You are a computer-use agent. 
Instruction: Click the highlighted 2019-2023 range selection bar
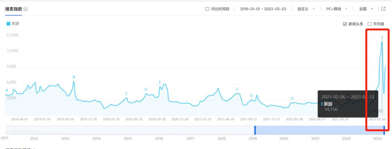click(x=319, y=130)
